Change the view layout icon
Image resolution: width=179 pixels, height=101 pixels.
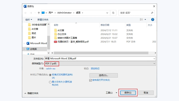141,19
